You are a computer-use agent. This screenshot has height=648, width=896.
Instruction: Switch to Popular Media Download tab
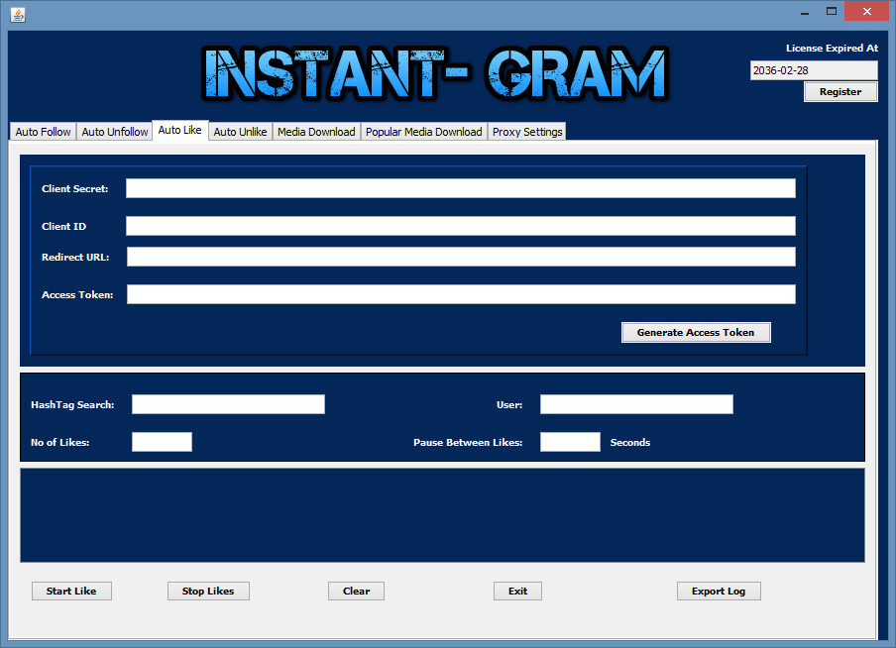coord(424,132)
